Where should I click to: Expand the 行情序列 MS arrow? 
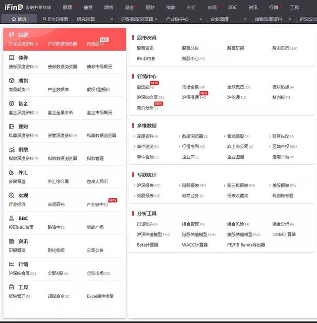(x=179, y=146)
